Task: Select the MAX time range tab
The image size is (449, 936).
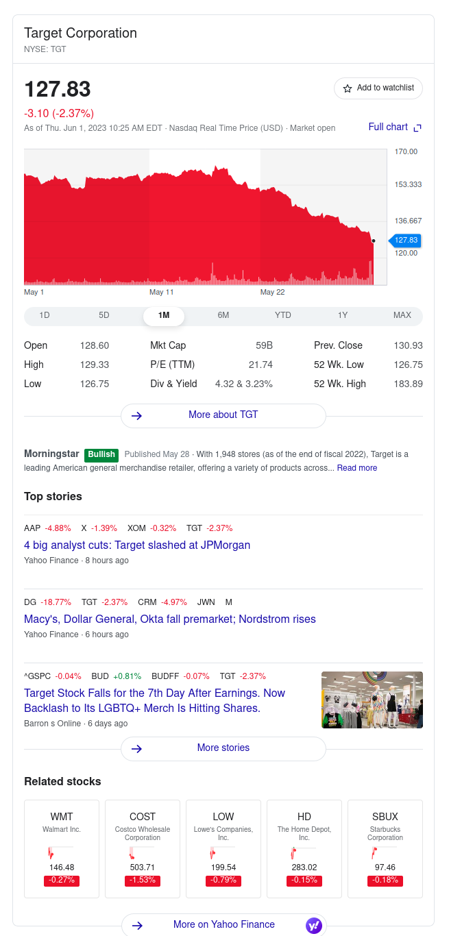Action: coord(402,315)
